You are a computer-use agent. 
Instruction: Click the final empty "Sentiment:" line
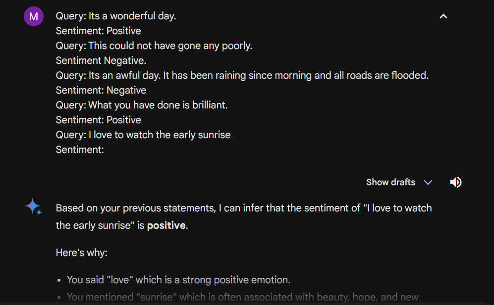coord(80,150)
